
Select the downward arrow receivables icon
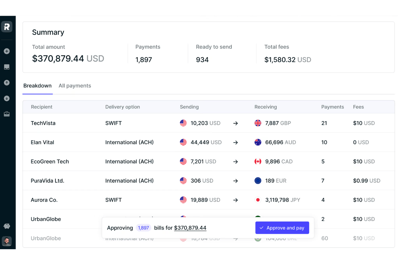[x=7, y=98]
